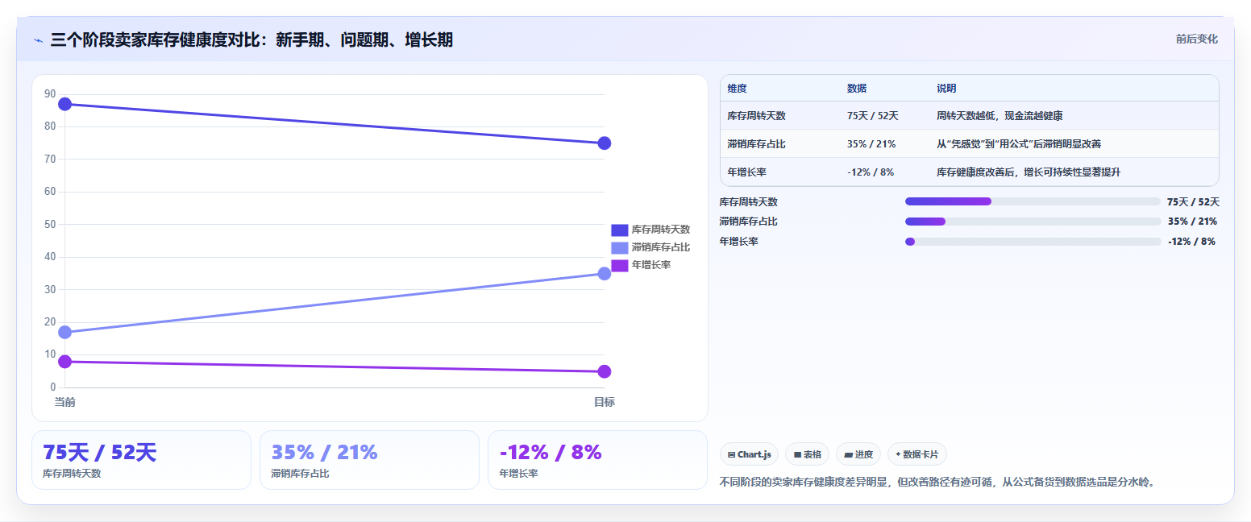Click progress label 年增长率
Image resolution: width=1251 pixels, height=522 pixels.
(x=739, y=242)
